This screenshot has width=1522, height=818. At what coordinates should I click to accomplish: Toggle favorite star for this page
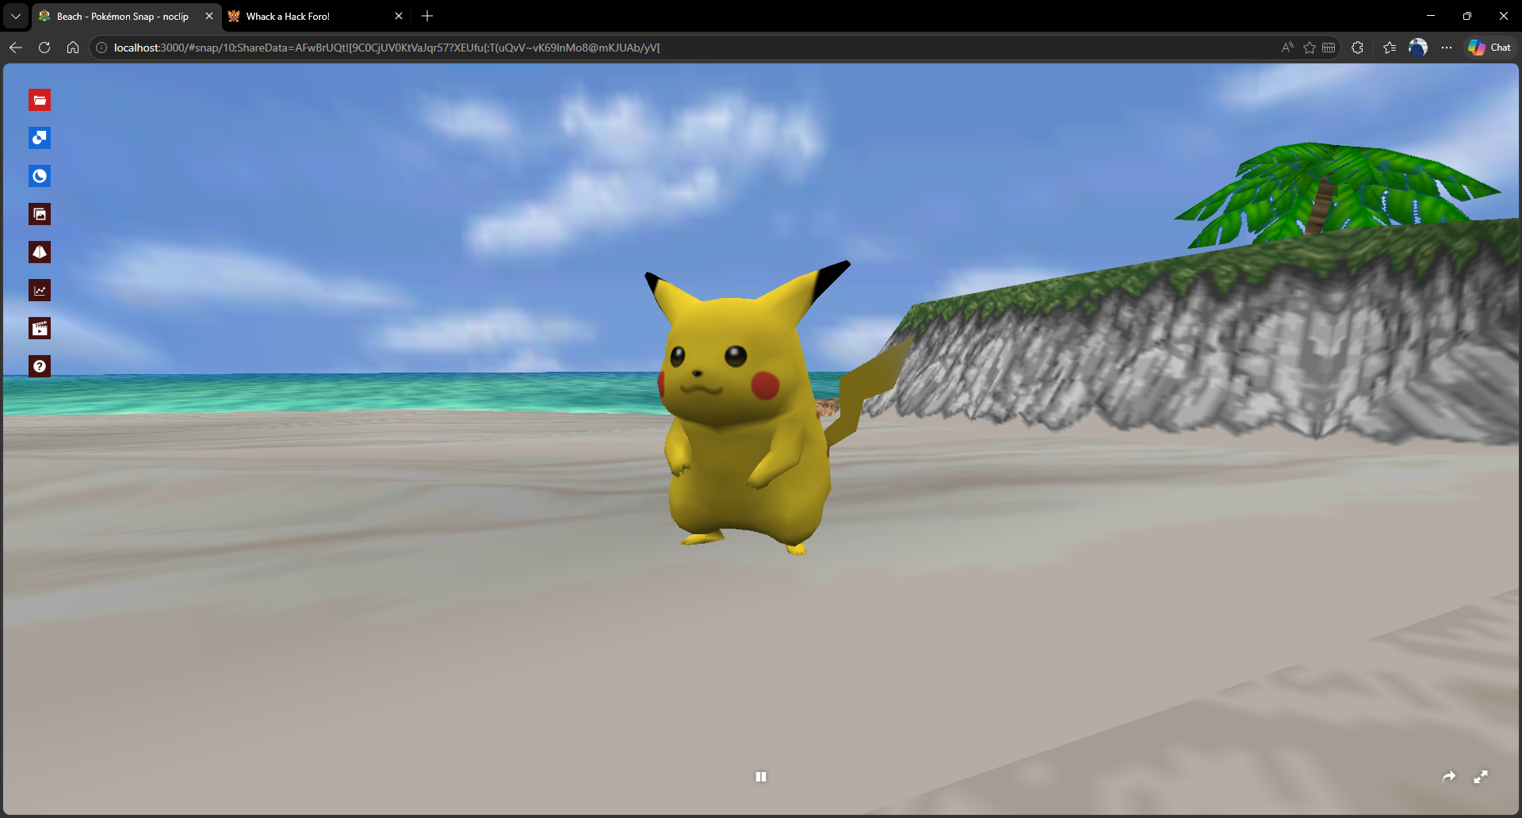(1309, 48)
